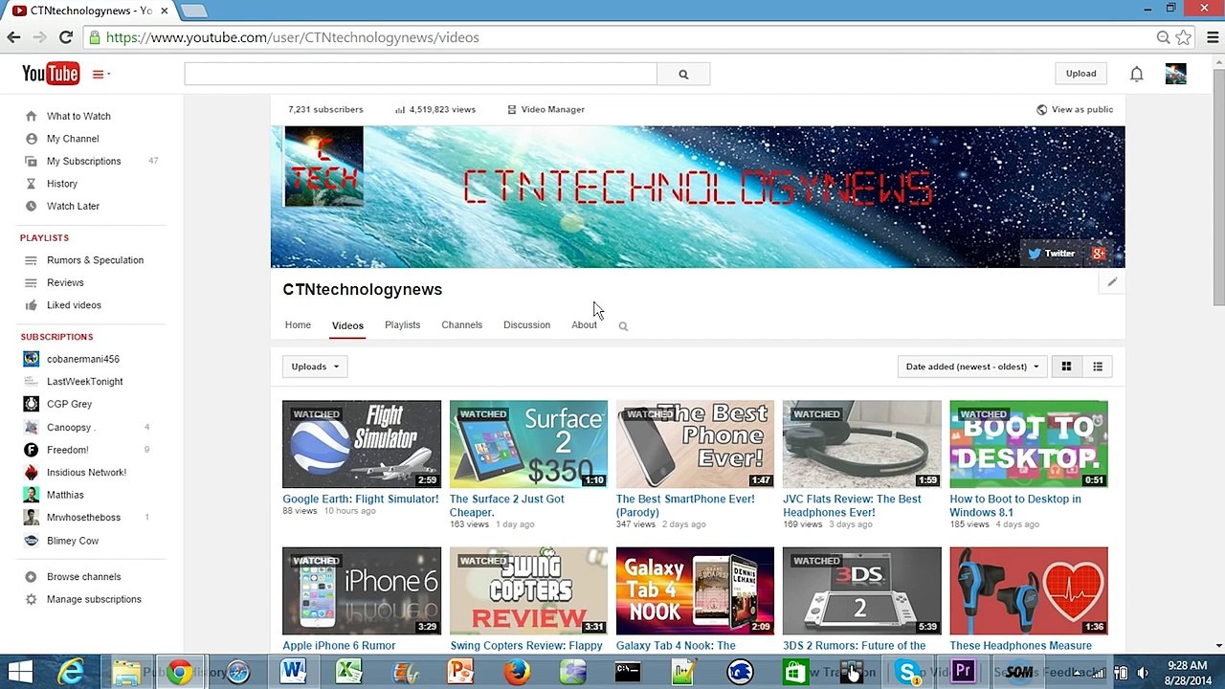The height and width of the screenshot is (689, 1225).
Task: Click the channel edit pencil icon
Action: [x=1112, y=282]
